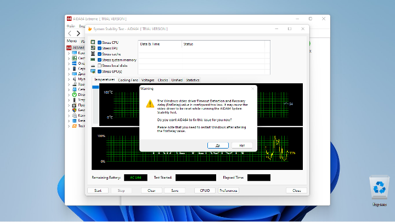This screenshot has height=222, width=395.
Task: Go forward with the main window's right arrow
Action: [x=78, y=33]
